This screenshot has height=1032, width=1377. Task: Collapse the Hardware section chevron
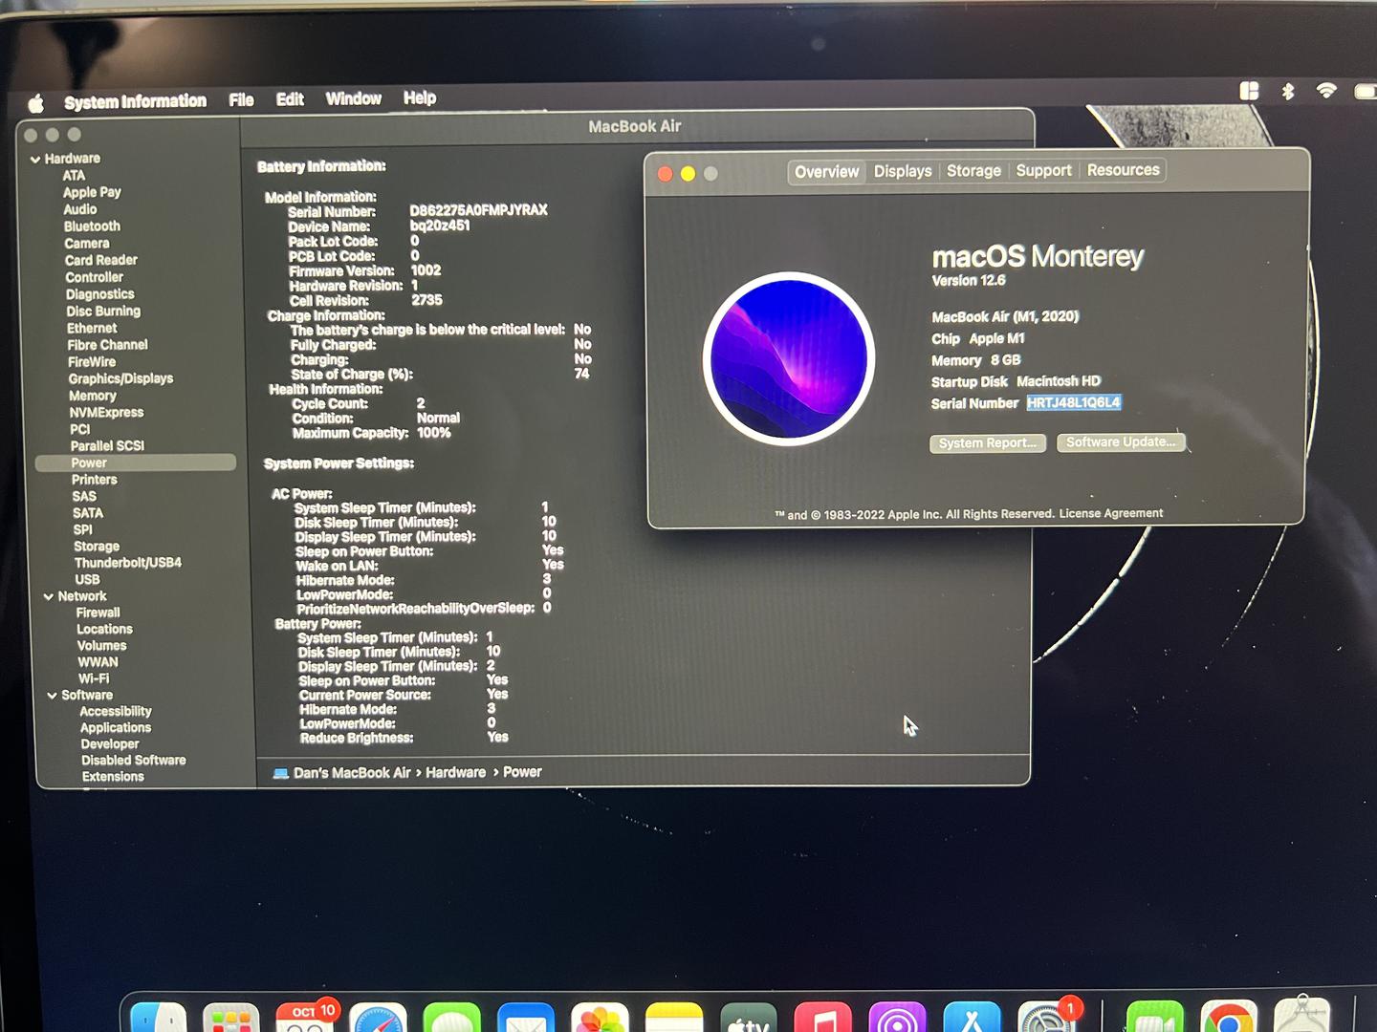[35, 160]
